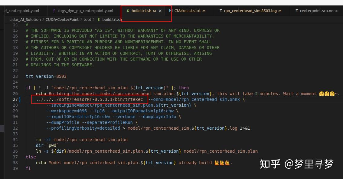The height and width of the screenshot is (179, 343).
Task: Click the shell file icon on build.trt.sh tab
Action: pyautogui.click(x=128, y=11)
